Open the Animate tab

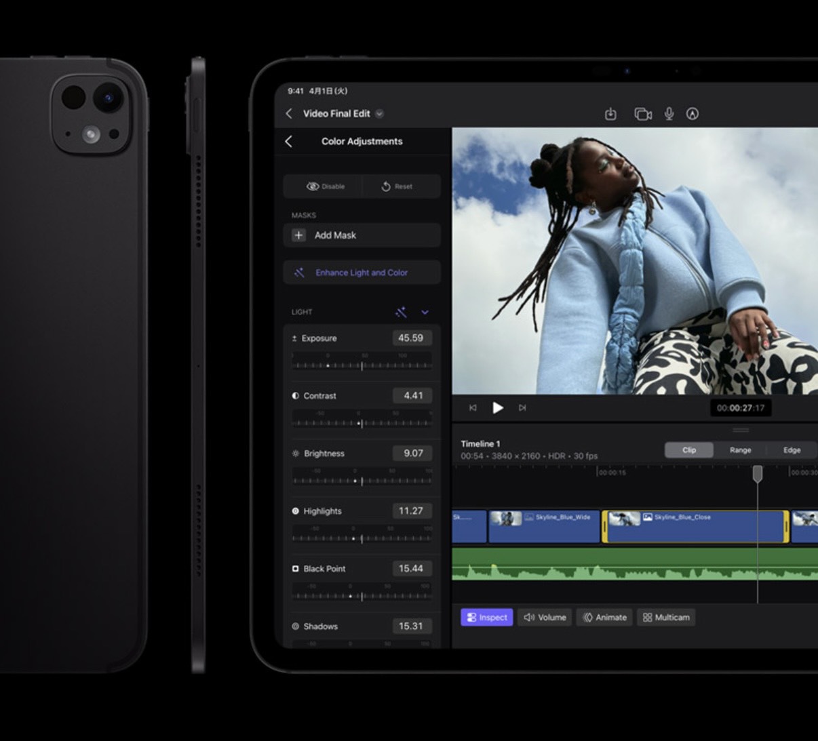(604, 618)
